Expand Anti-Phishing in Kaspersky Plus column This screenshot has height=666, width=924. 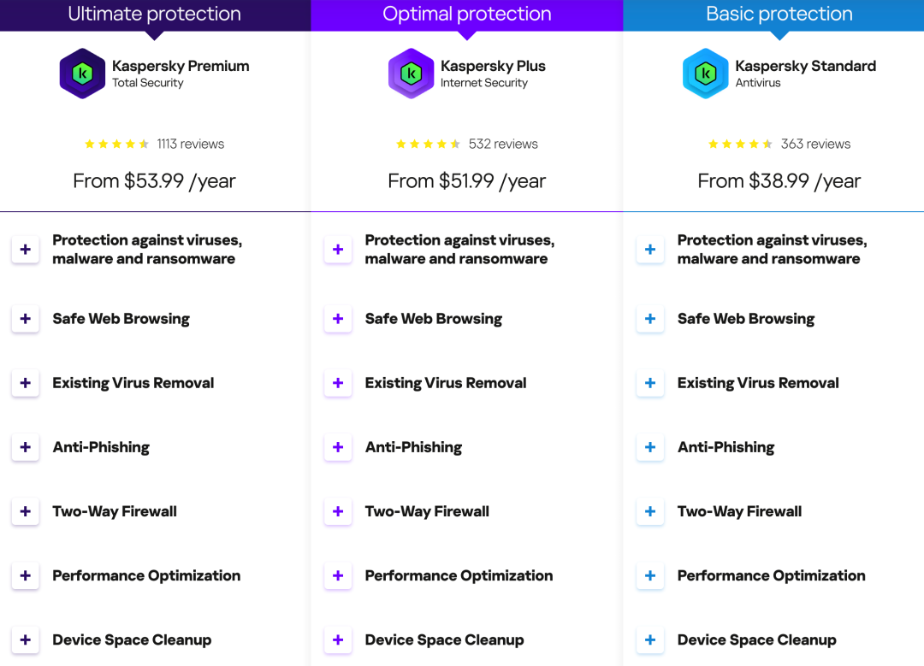pos(338,447)
